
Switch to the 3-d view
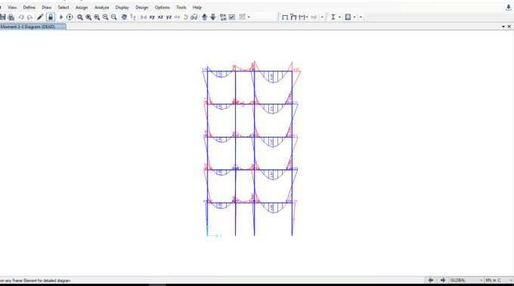144,17
